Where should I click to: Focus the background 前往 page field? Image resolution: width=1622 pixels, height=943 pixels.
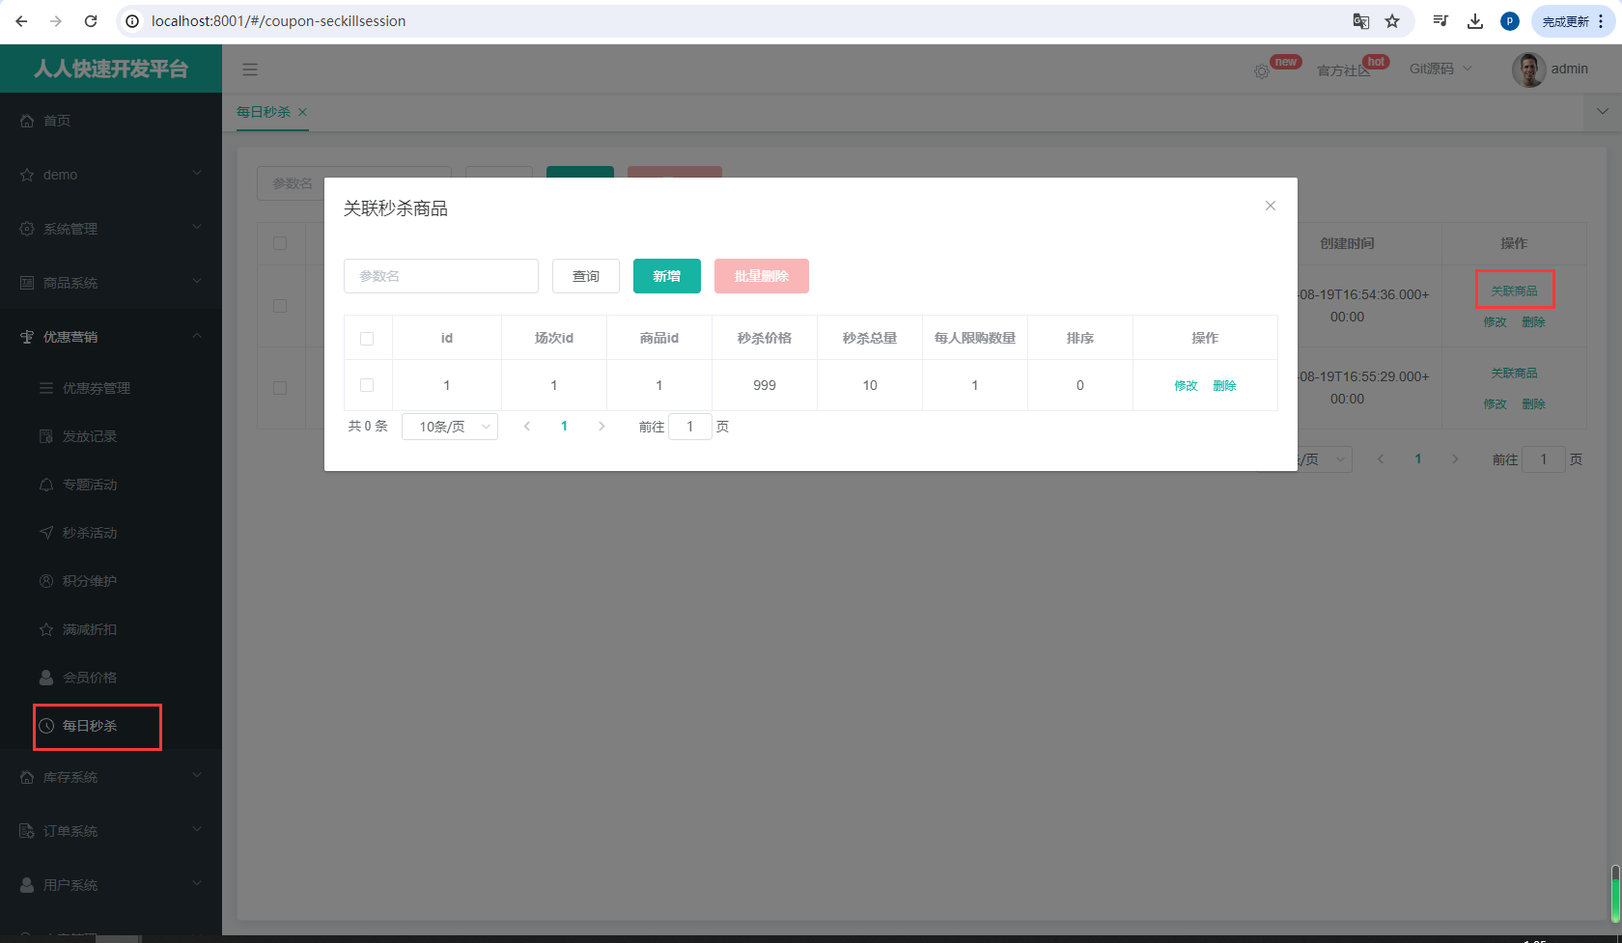click(x=1544, y=459)
